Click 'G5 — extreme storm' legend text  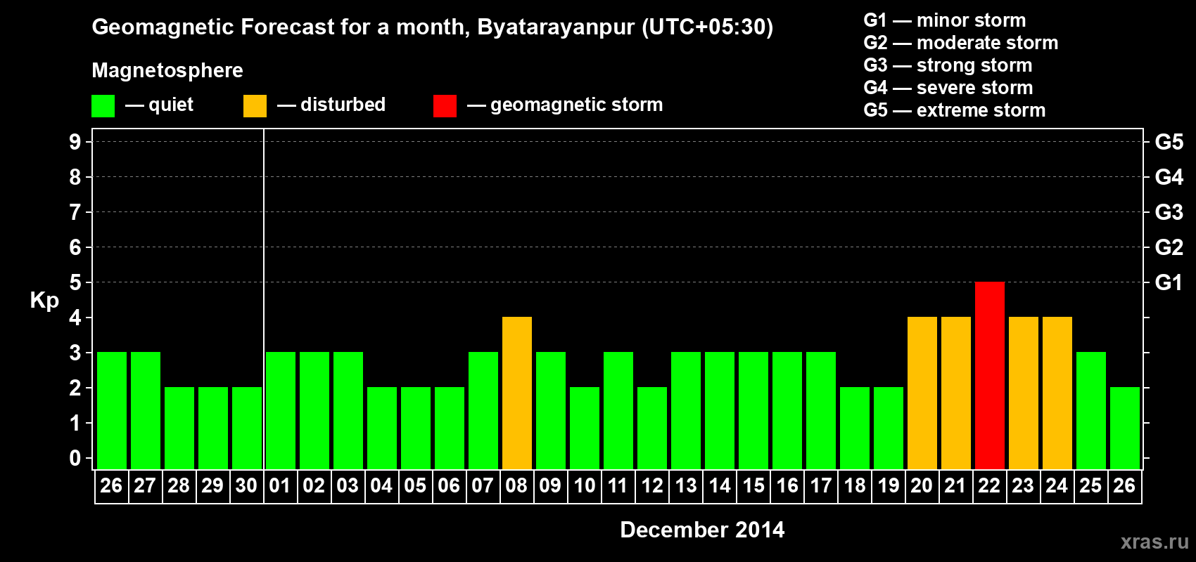point(954,110)
